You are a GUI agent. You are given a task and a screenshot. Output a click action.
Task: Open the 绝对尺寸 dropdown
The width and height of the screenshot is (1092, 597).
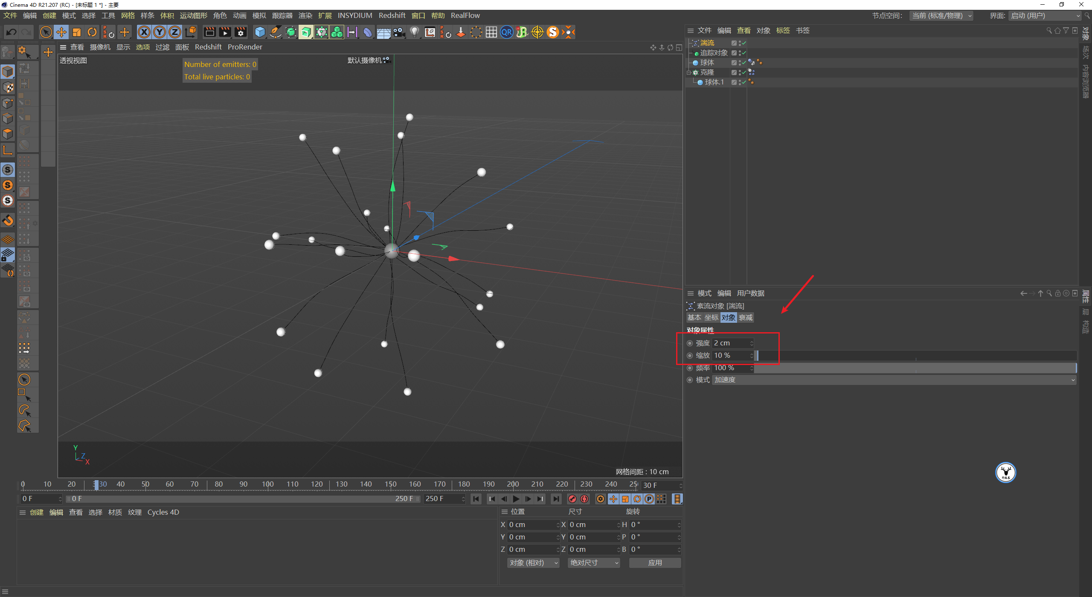coord(594,563)
